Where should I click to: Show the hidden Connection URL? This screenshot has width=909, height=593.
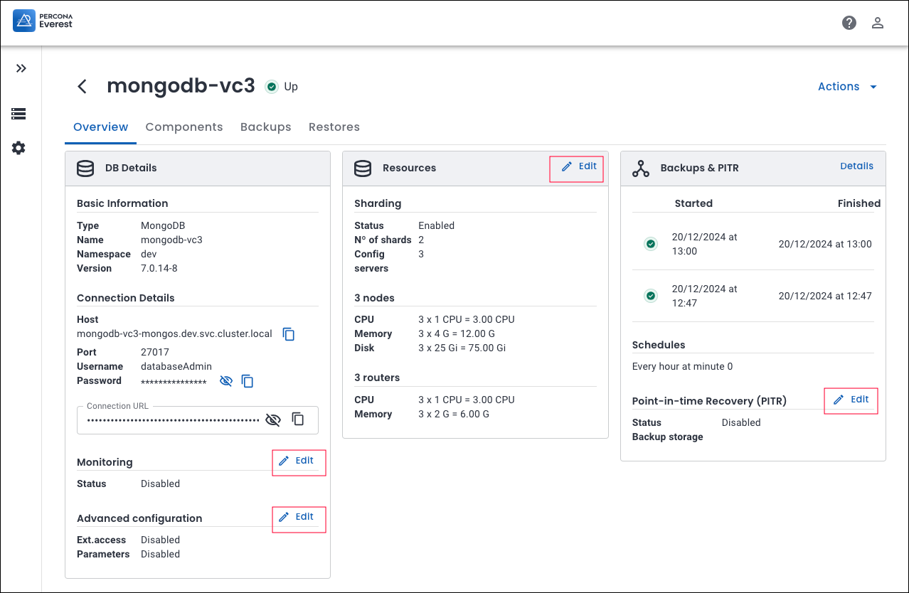[272, 420]
